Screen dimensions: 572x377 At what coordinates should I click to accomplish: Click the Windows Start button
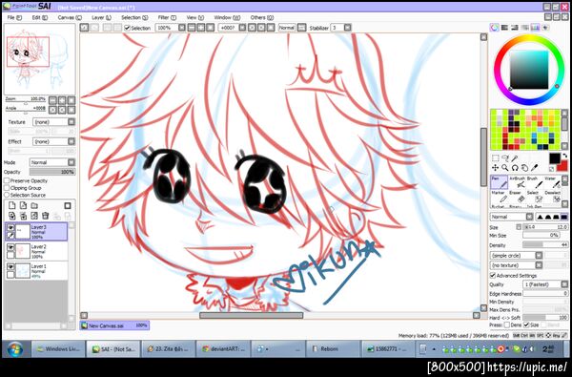coord(15,349)
